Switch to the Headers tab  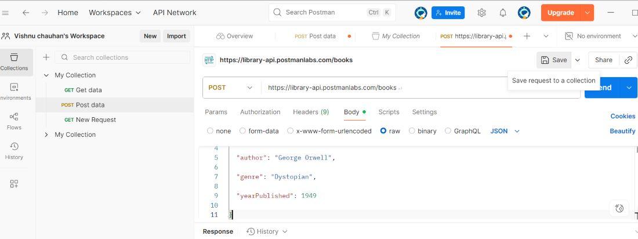310,112
